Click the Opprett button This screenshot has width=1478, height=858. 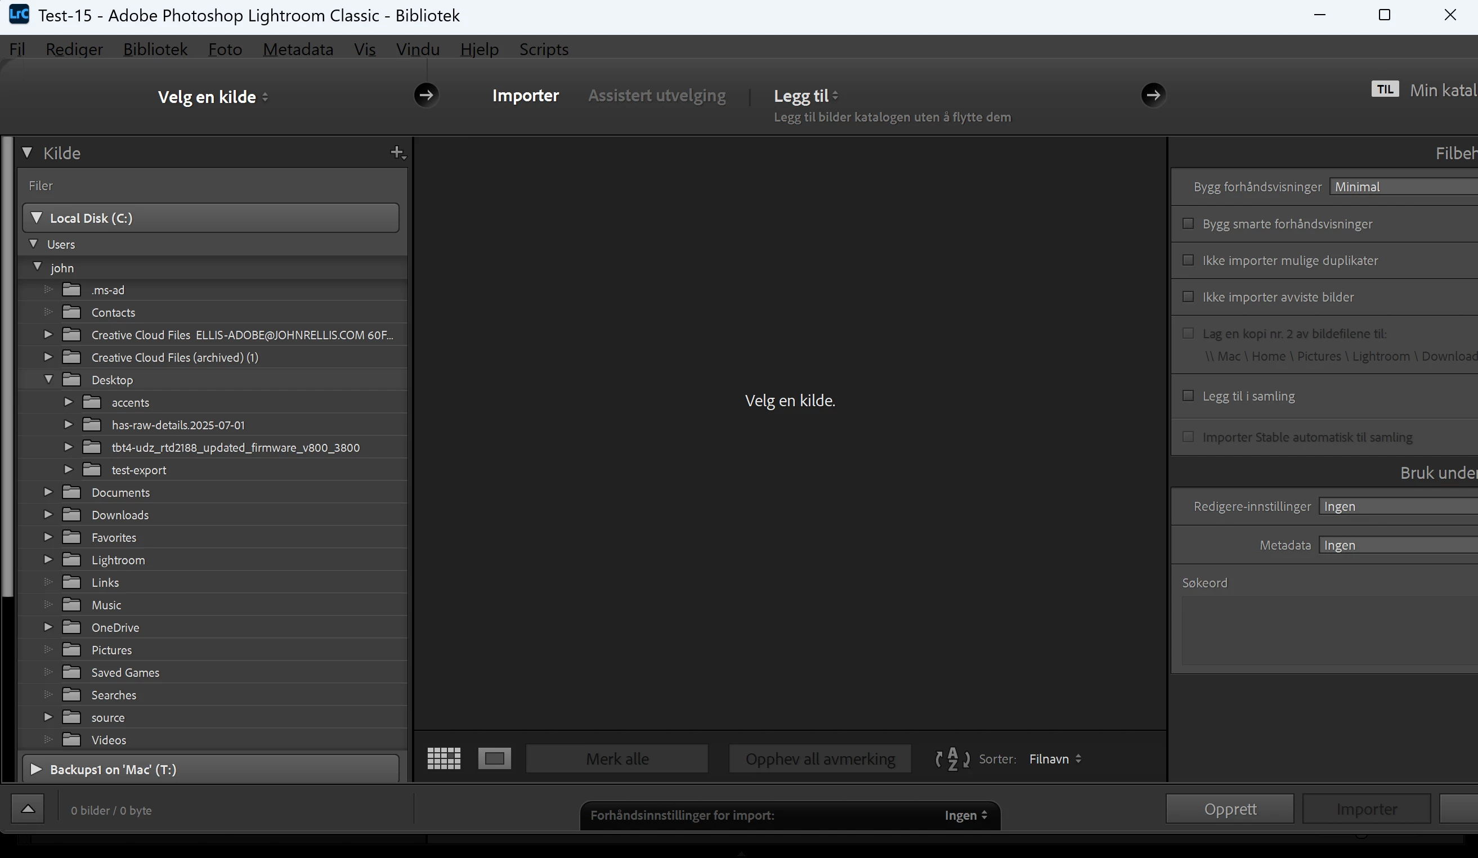pyautogui.click(x=1229, y=808)
